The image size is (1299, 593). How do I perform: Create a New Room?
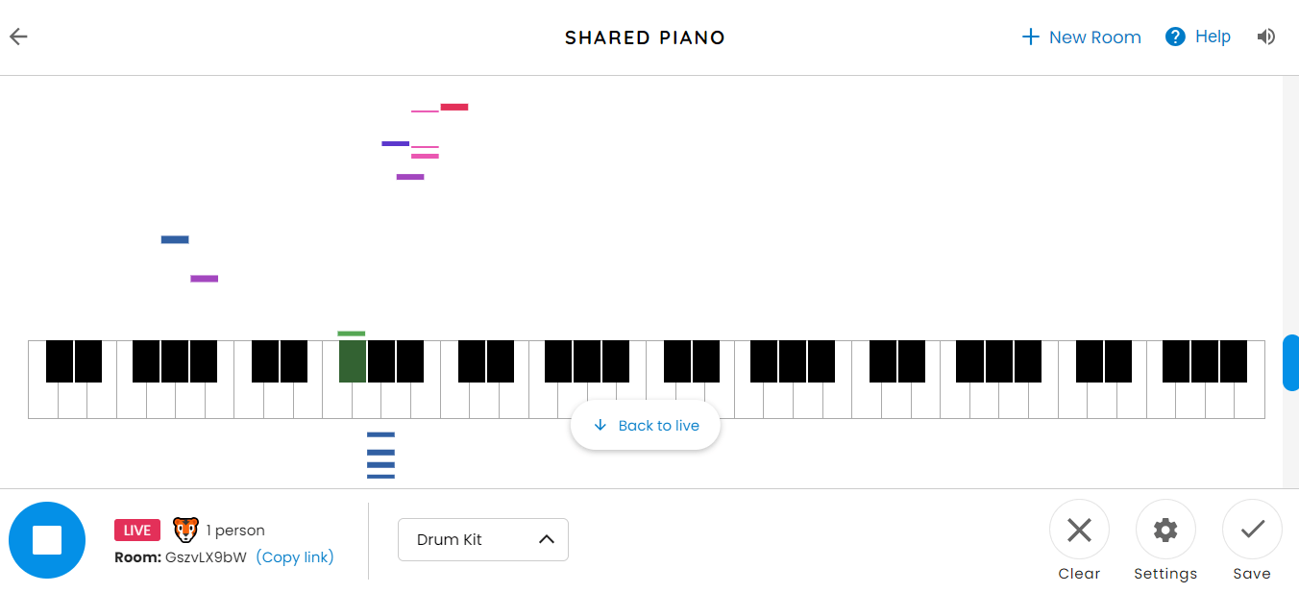pos(1081,37)
